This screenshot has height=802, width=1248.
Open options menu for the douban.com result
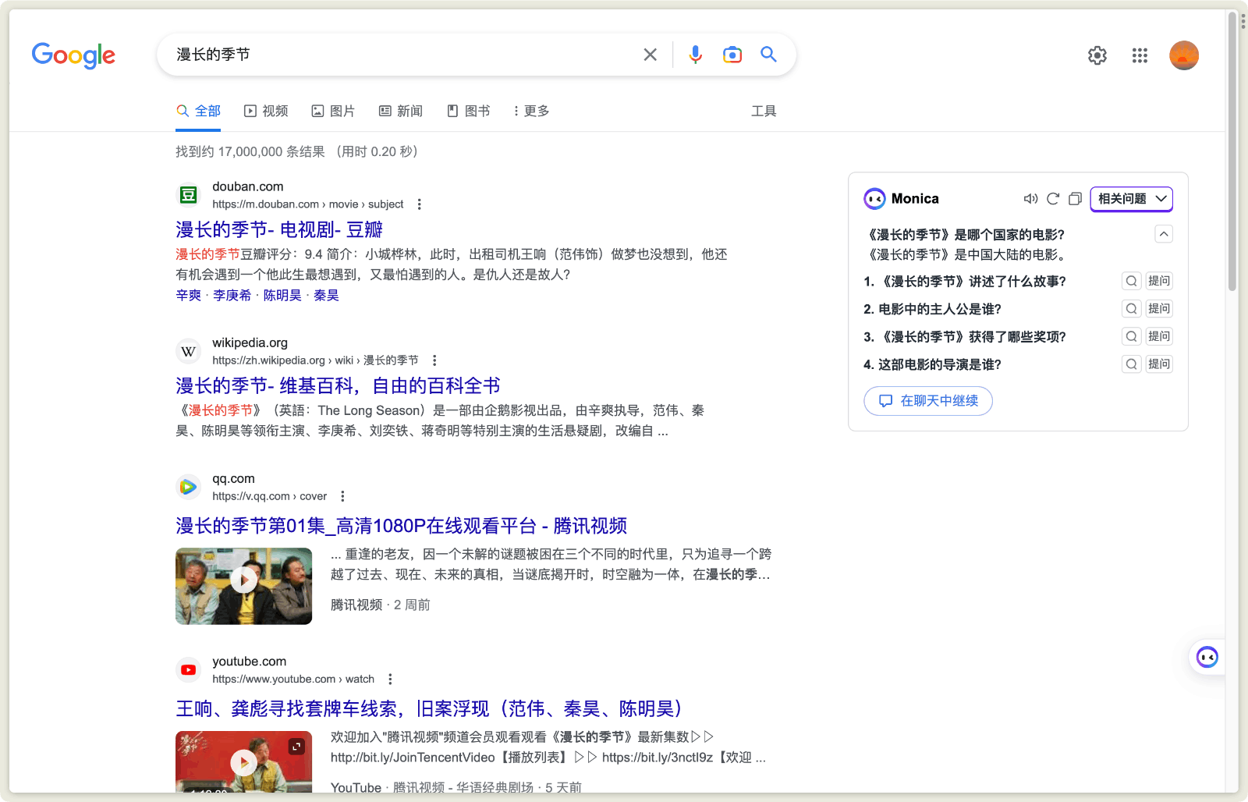click(420, 204)
